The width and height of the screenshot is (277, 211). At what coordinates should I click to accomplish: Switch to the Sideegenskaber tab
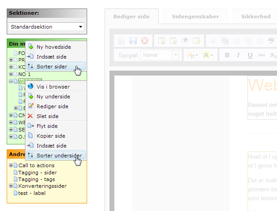[x=195, y=17]
